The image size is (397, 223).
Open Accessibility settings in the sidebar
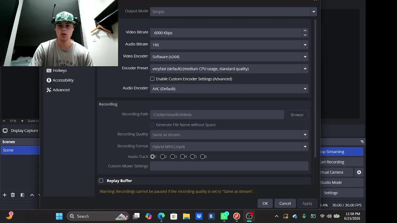60,80
